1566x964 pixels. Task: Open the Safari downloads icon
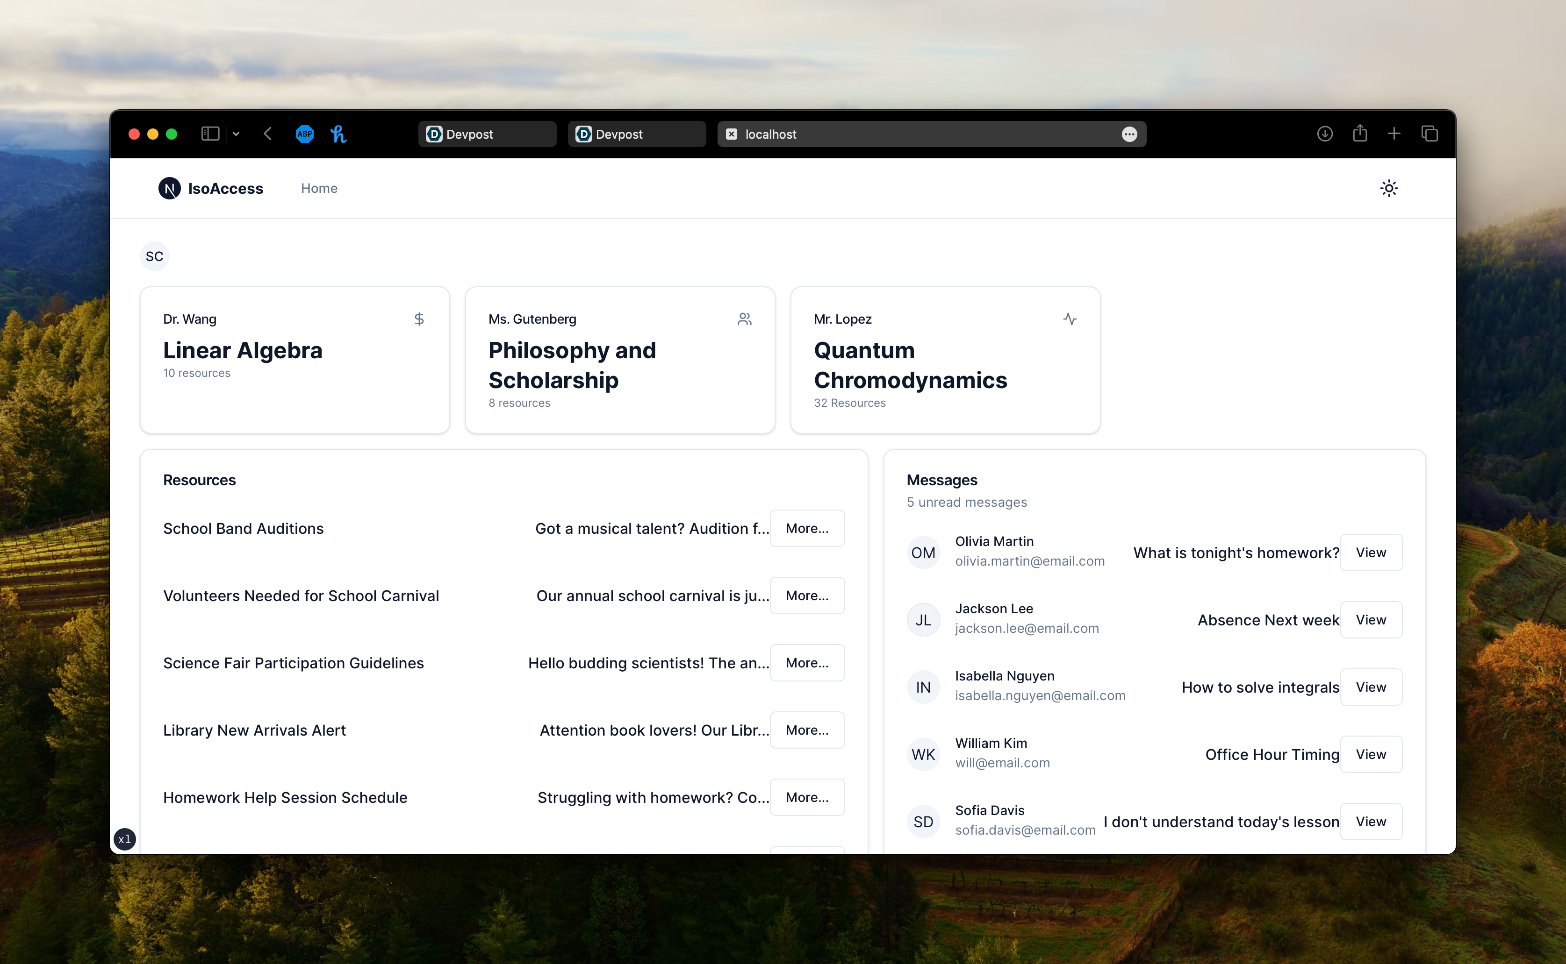[x=1325, y=134]
